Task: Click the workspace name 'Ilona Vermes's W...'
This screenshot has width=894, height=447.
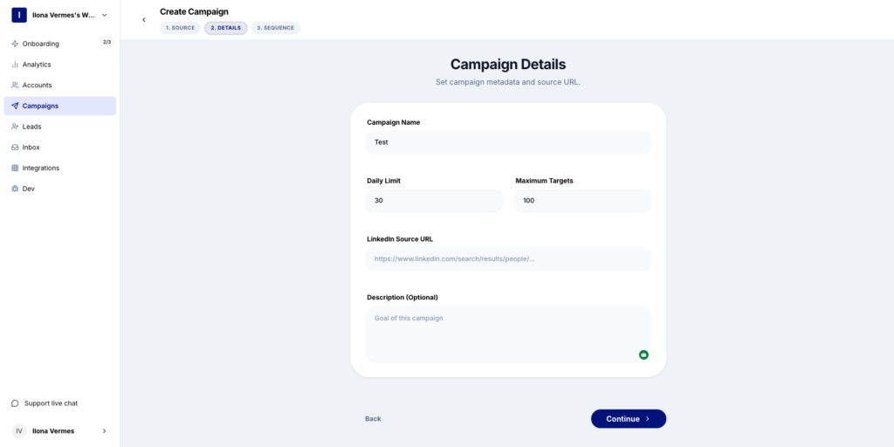Action: click(x=64, y=16)
